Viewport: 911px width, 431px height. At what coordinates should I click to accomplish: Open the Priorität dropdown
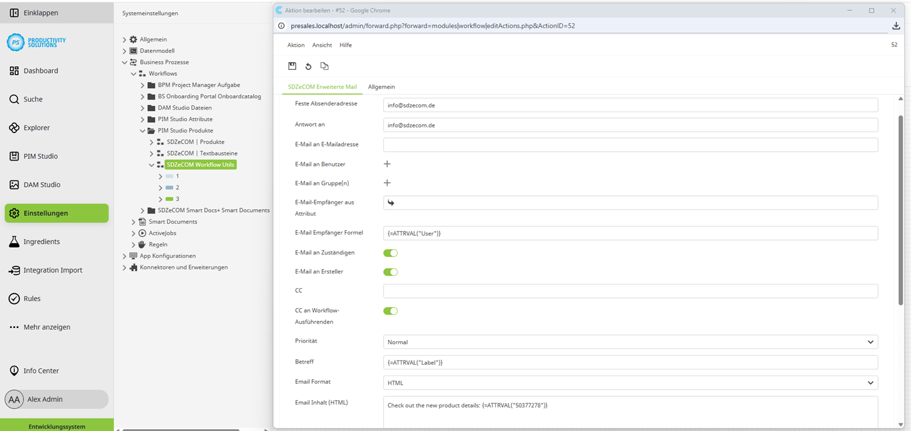[x=870, y=342]
